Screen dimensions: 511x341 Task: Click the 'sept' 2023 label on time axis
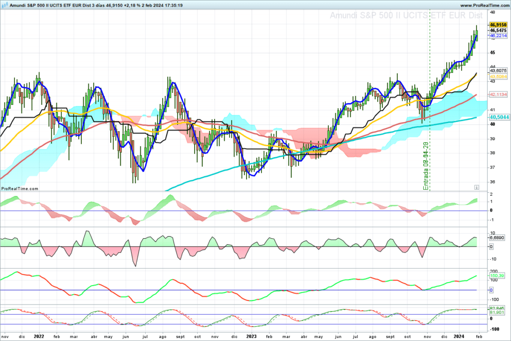coord(390,337)
